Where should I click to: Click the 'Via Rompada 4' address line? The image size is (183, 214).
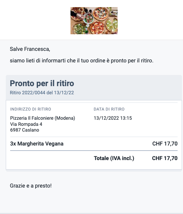(26, 124)
